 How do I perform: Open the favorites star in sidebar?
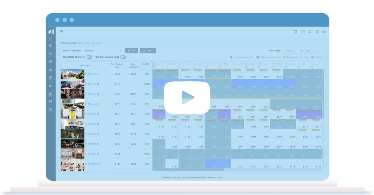[51, 54]
